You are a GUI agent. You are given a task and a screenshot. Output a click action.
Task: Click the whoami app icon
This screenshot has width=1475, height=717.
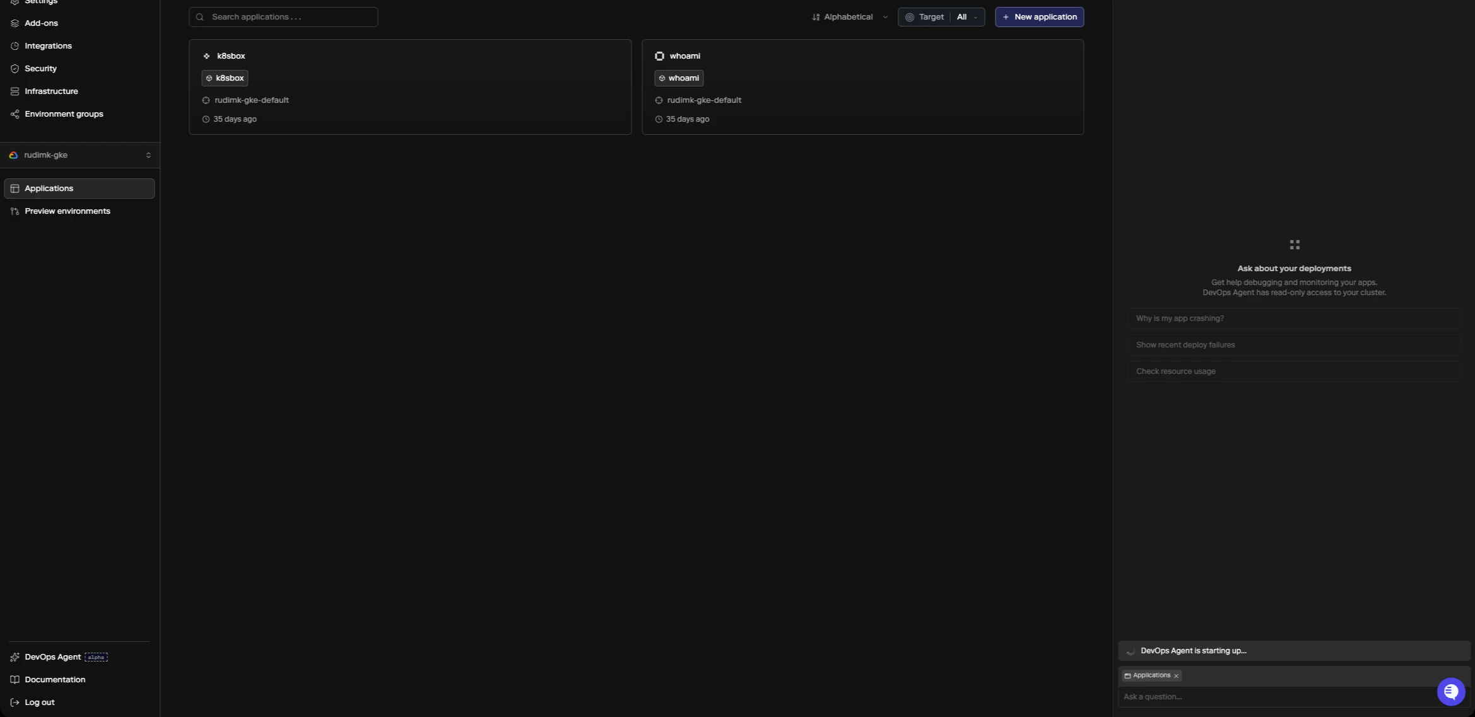click(x=659, y=56)
